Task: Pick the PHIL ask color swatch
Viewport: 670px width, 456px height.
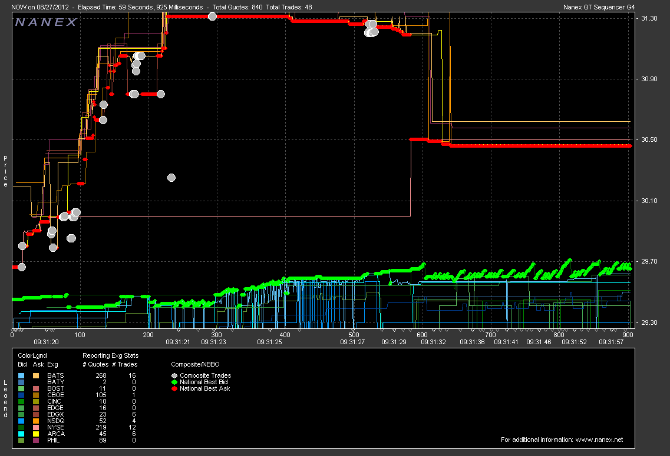Action: pyautogui.click(x=36, y=440)
